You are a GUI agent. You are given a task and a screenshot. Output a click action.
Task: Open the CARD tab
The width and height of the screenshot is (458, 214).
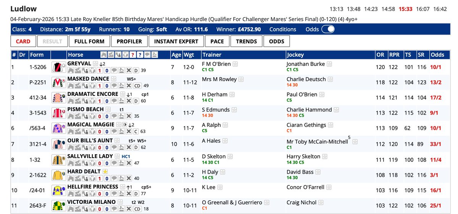tap(24, 42)
